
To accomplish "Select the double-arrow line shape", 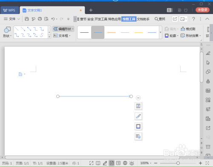I will tap(29, 29).
